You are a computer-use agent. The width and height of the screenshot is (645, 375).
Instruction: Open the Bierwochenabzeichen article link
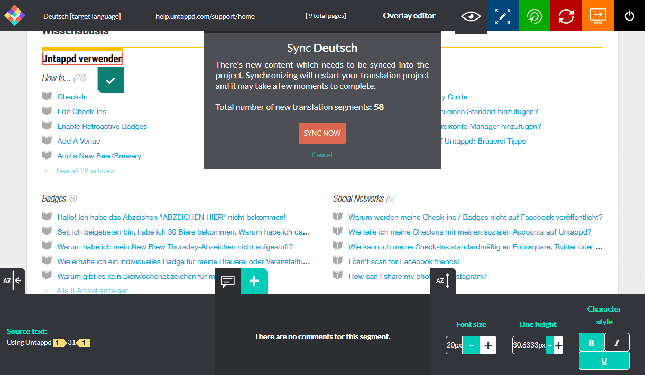tap(136, 276)
